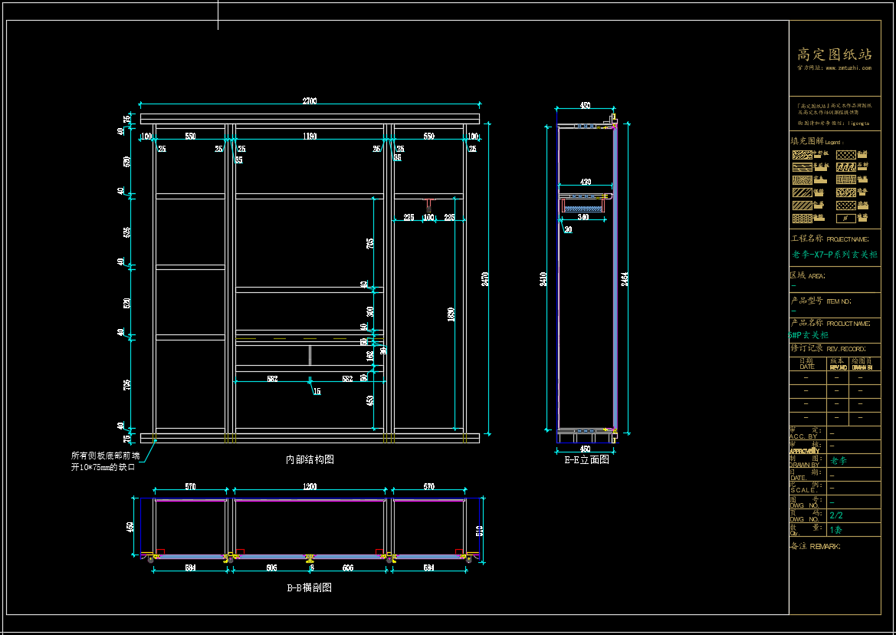Click the side panel notch annotation note

(x=105, y=460)
